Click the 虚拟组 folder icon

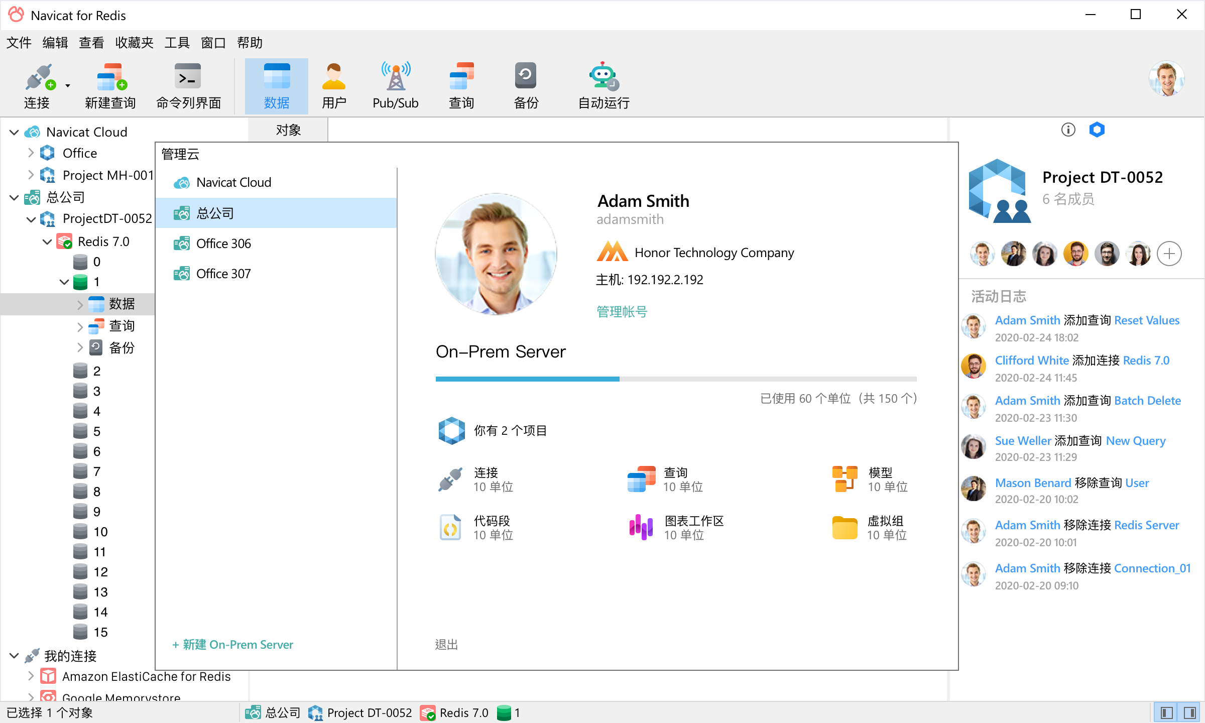845,528
